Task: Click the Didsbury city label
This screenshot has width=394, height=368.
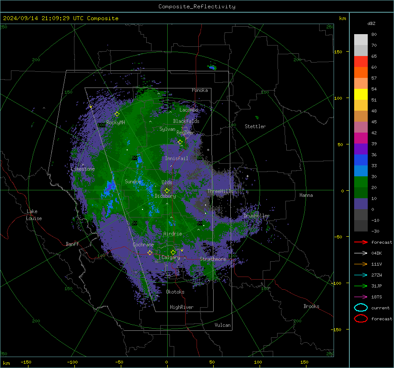Action: pos(165,196)
